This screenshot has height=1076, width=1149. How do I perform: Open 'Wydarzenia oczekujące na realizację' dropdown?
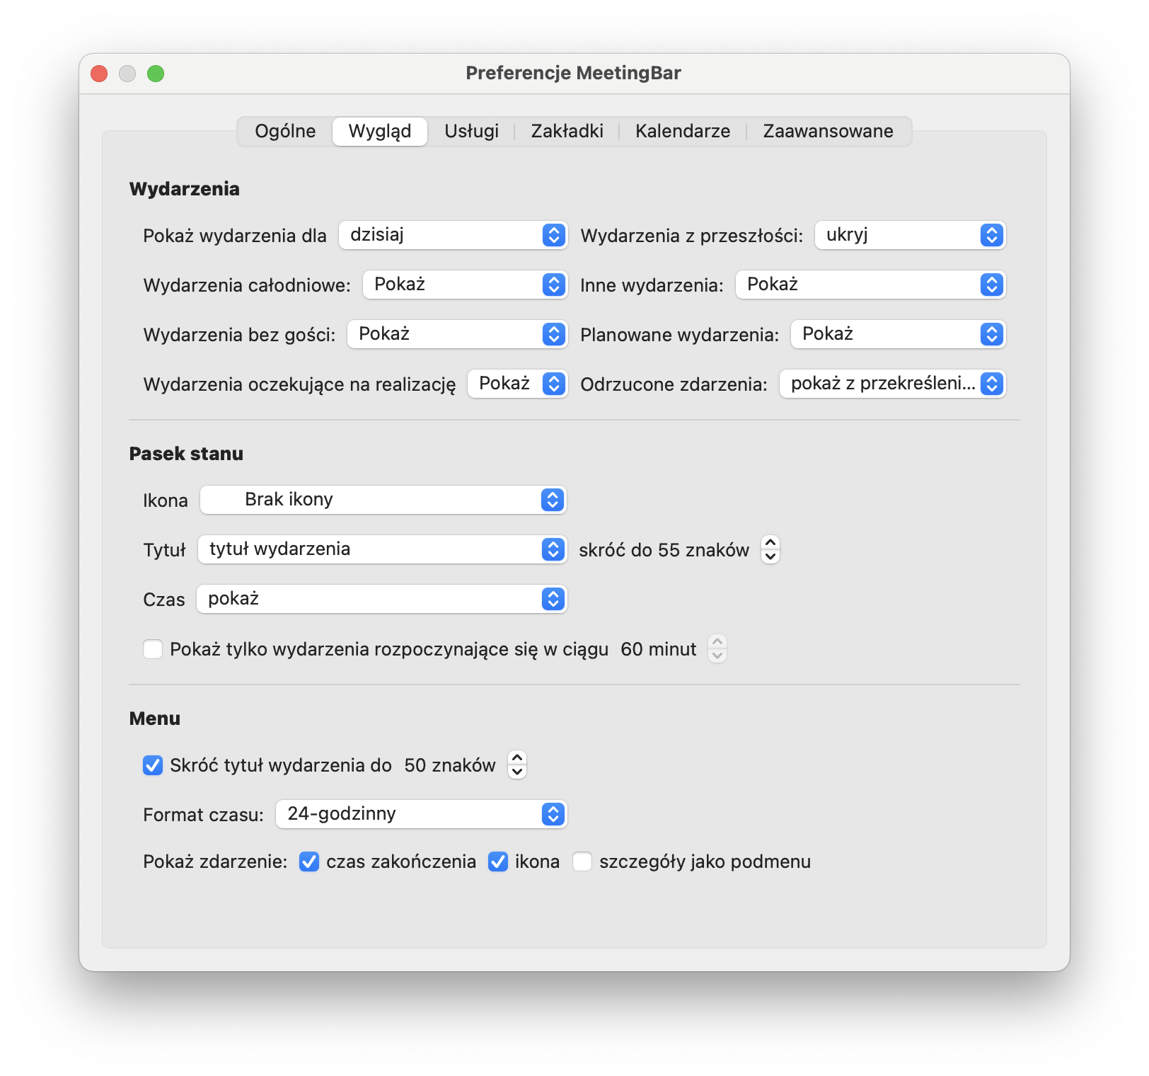tap(517, 384)
